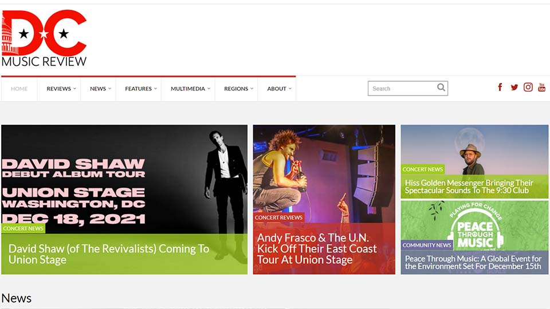Open the DC Music Review Facebook page
This screenshot has width=550, height=309.
[x=500, y=87]
